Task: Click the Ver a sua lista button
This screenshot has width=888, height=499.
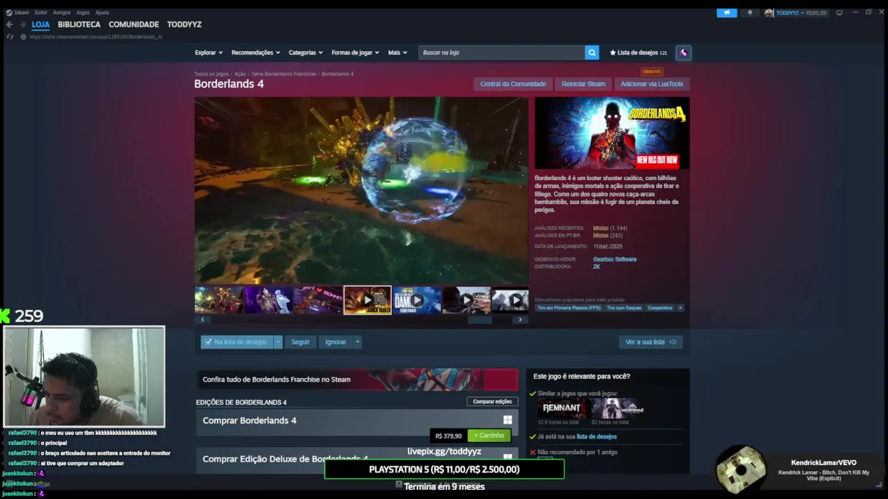Action: pos(651,342)
